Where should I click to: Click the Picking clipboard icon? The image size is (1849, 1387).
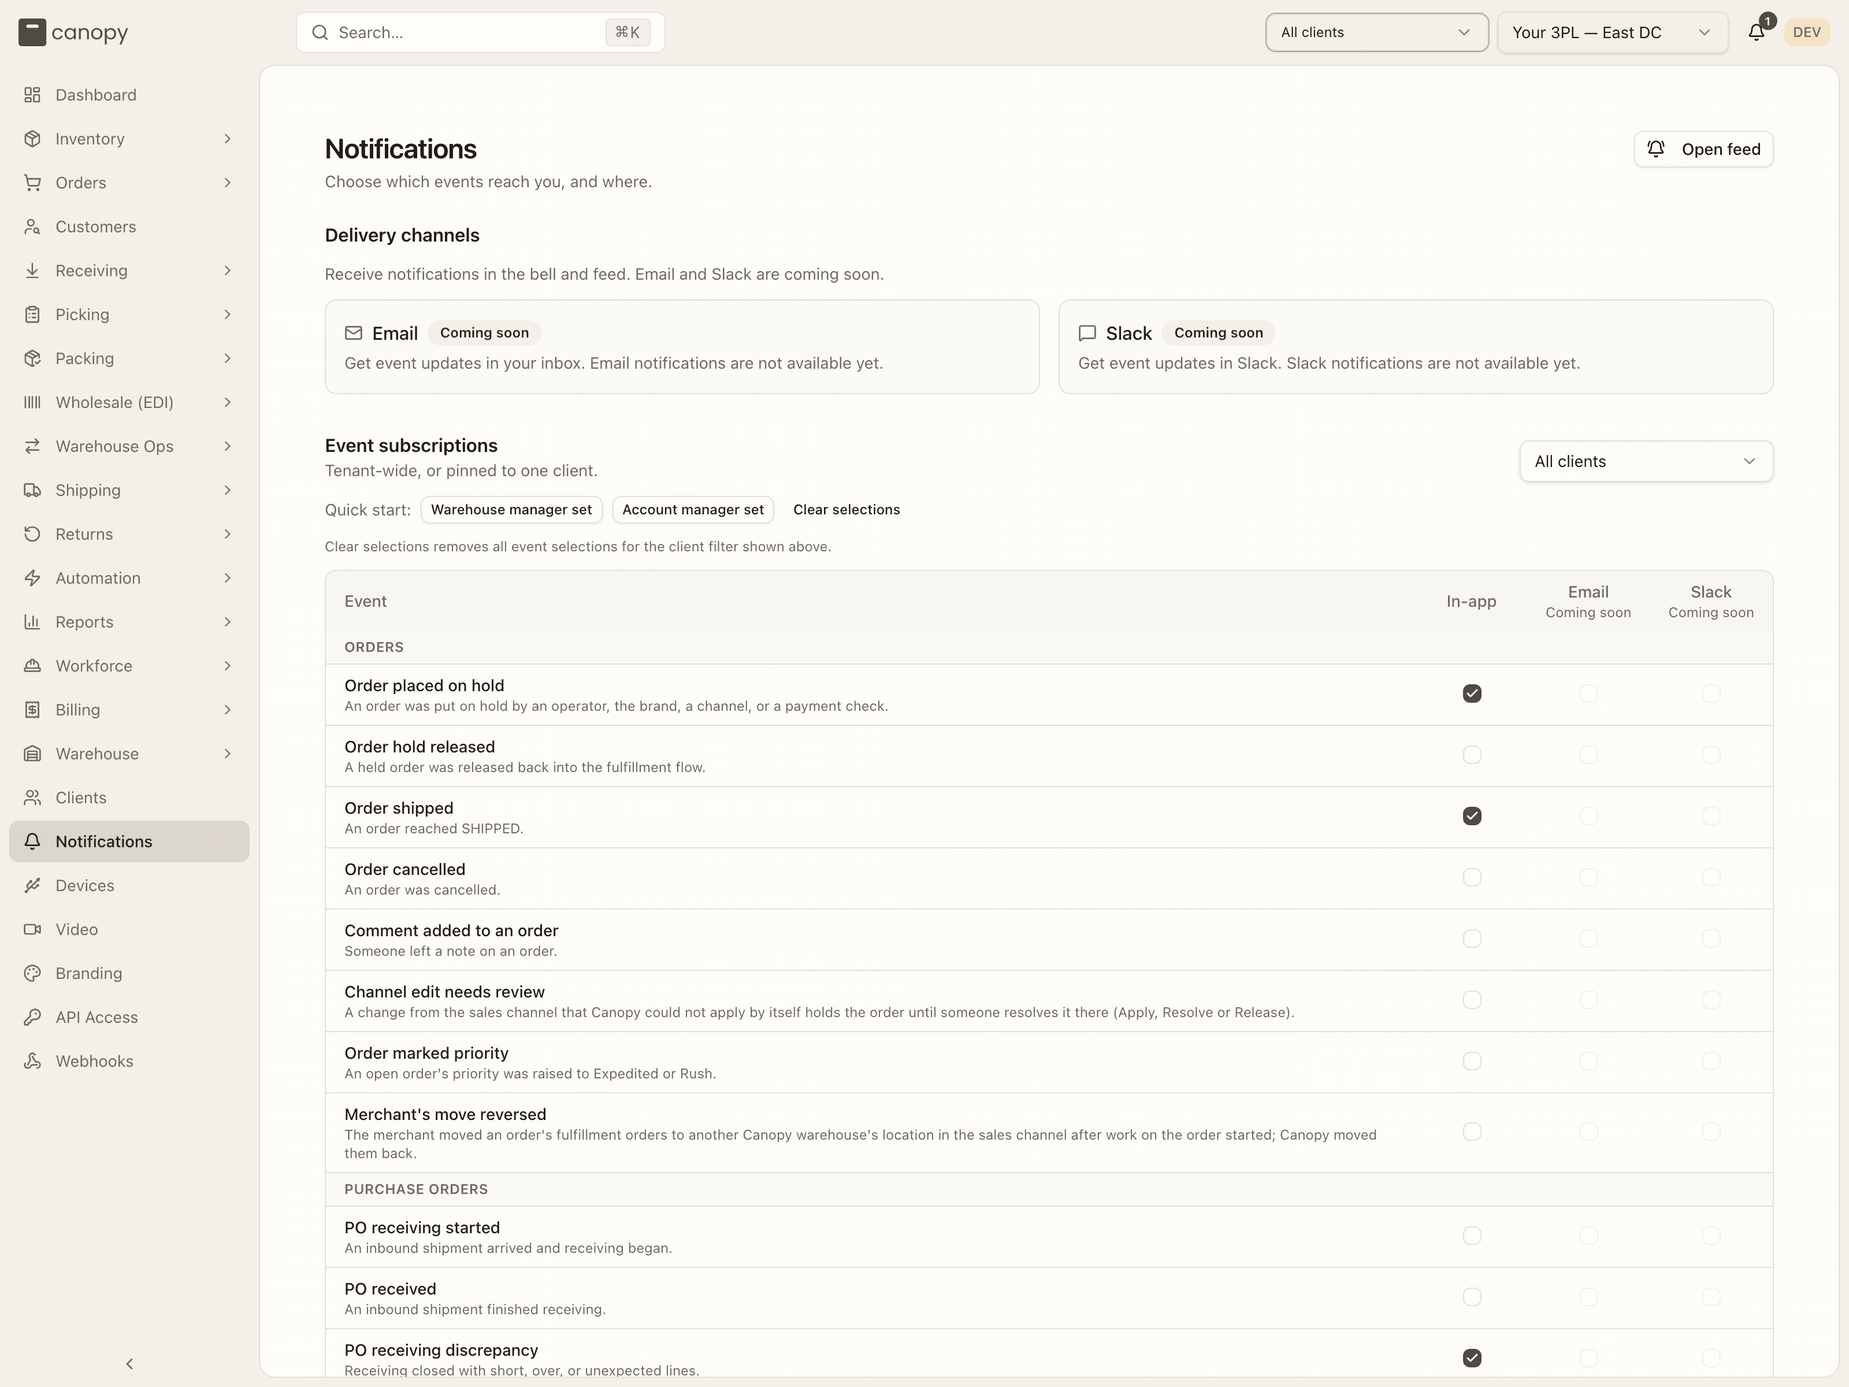(x=32, y=314)
